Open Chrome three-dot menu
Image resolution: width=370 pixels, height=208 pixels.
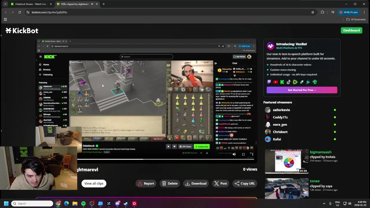click(364, 12)
